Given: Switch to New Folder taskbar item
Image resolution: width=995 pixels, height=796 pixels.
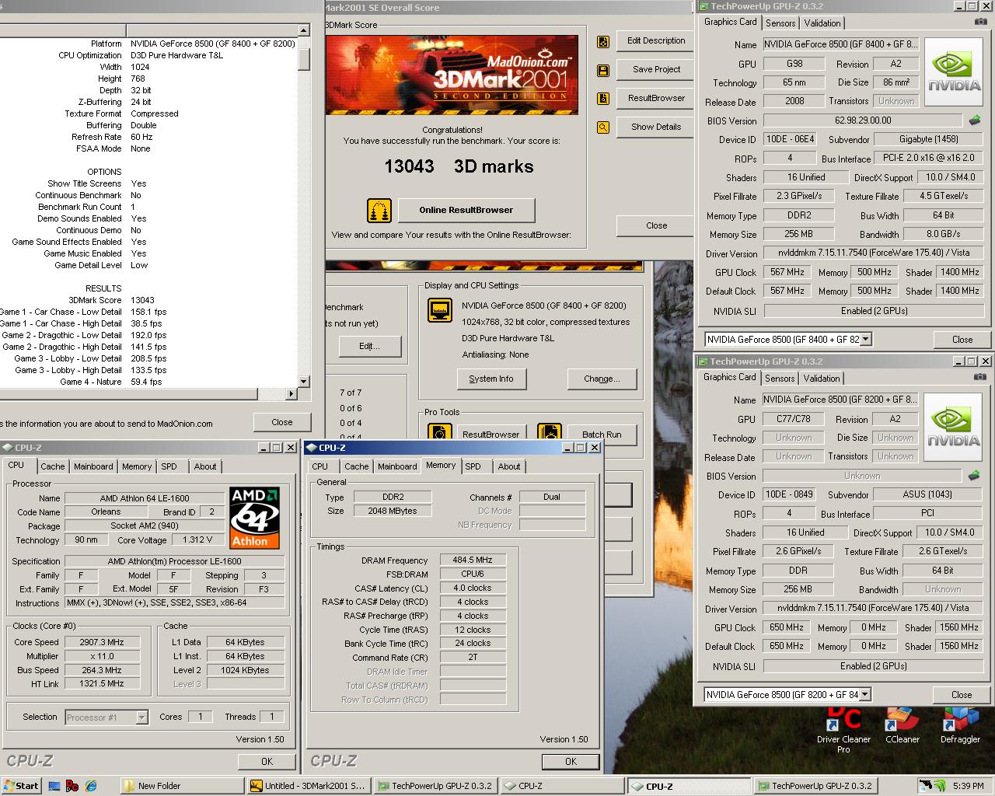Looking at the screenshot, I should [x=183, y=786].
